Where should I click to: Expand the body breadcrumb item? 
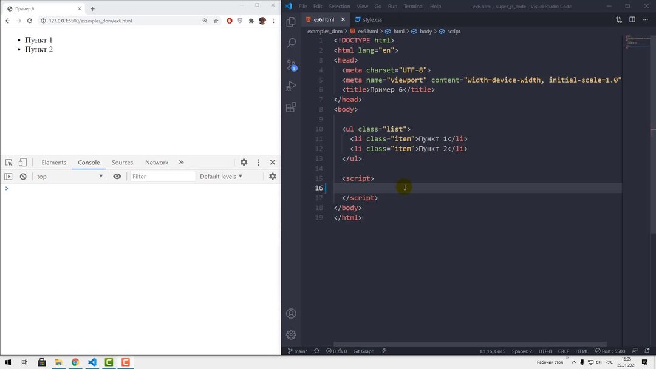pos(425,32)
